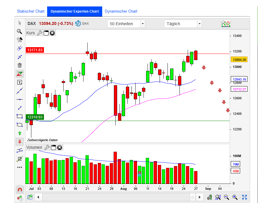Click the magenta 12712.27 average label

[x=239, y=89]
